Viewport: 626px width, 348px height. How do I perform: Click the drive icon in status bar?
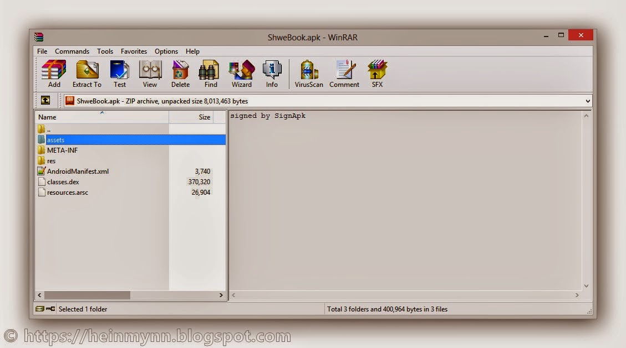point(39,309)
